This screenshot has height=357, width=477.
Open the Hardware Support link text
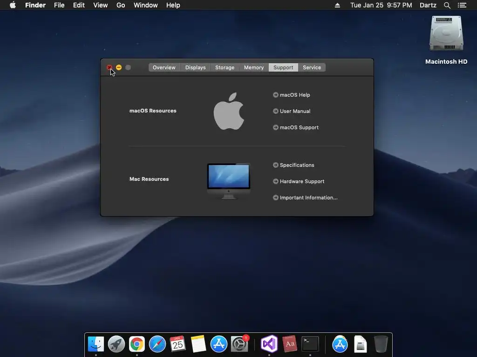click(302, 181)
